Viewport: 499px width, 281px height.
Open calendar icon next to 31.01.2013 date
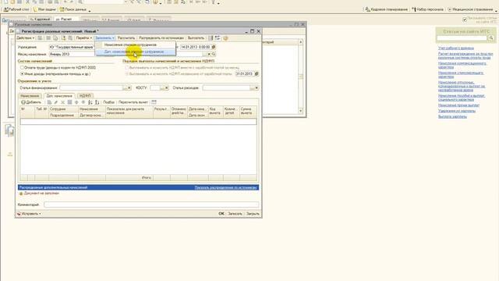tap(257, 73)
